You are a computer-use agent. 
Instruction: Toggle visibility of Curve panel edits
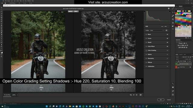point(167,38)
